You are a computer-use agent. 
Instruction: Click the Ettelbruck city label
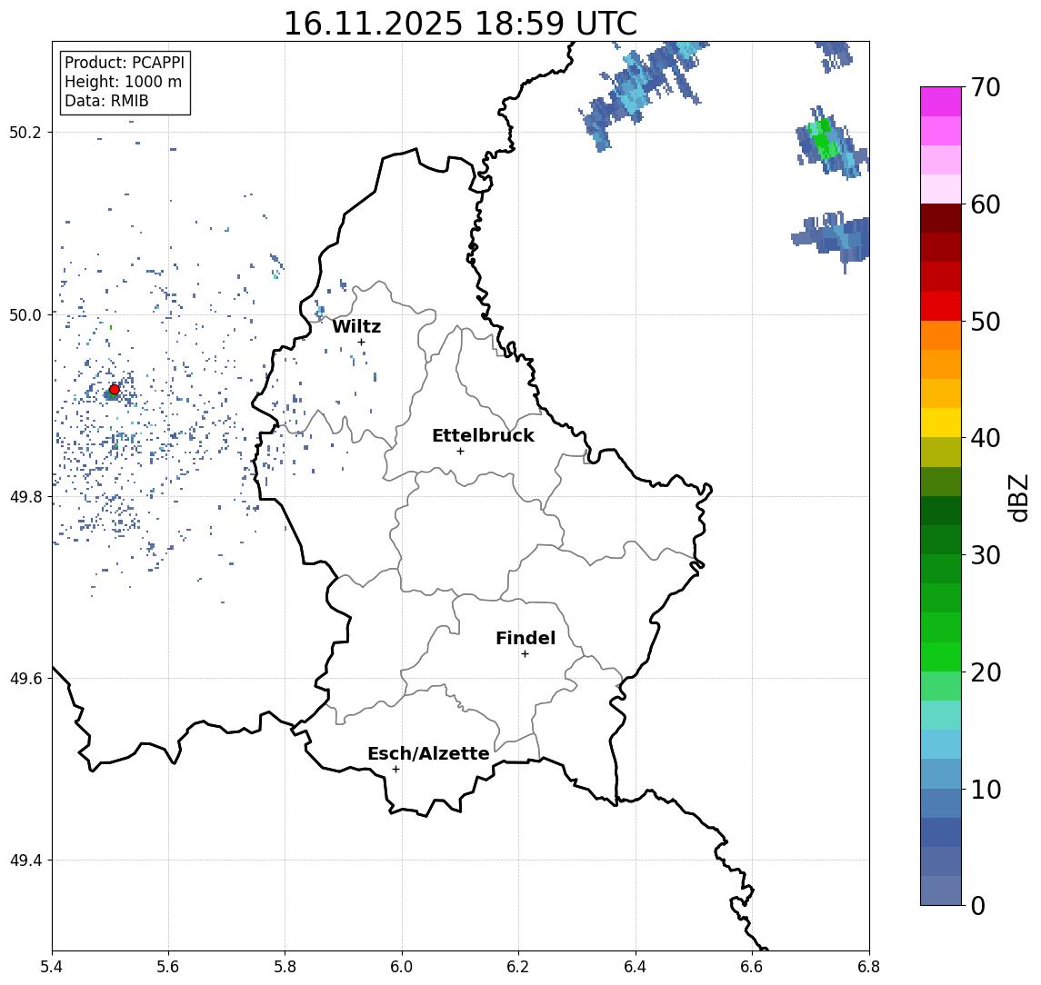[x=483, y=435]
